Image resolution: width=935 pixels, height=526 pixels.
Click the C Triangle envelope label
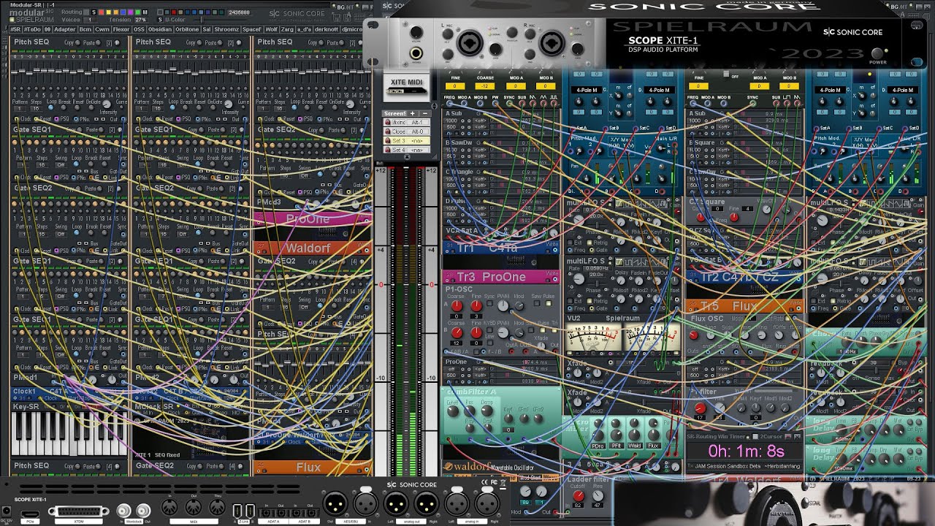click(460, 172)
